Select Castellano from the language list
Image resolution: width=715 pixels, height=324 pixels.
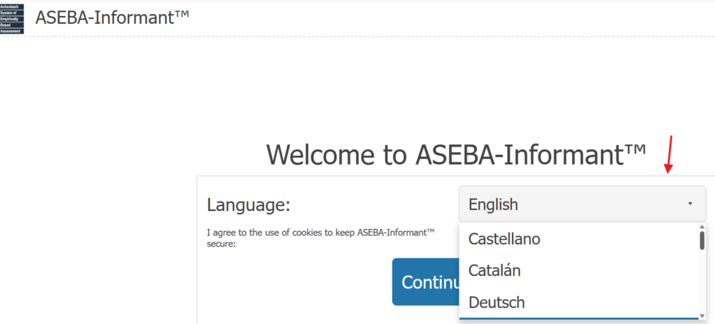pos(504,239)
